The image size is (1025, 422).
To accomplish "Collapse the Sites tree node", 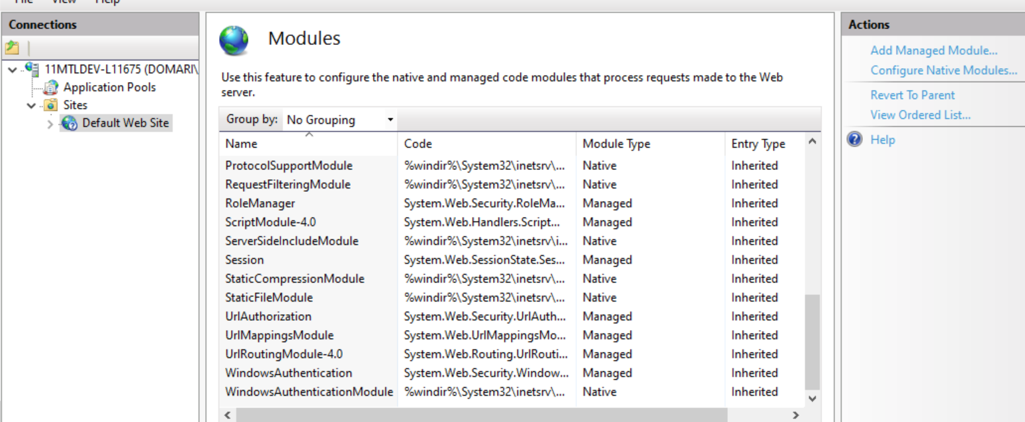I will tap(31, 105).
